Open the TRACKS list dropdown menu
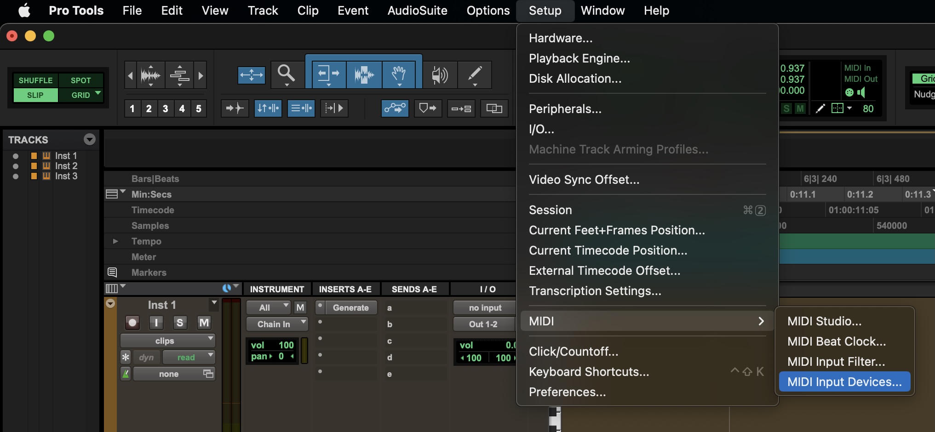This screenshot has height=432, width=935. [90, 139]
